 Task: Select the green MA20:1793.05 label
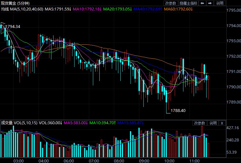click(117, 9)
